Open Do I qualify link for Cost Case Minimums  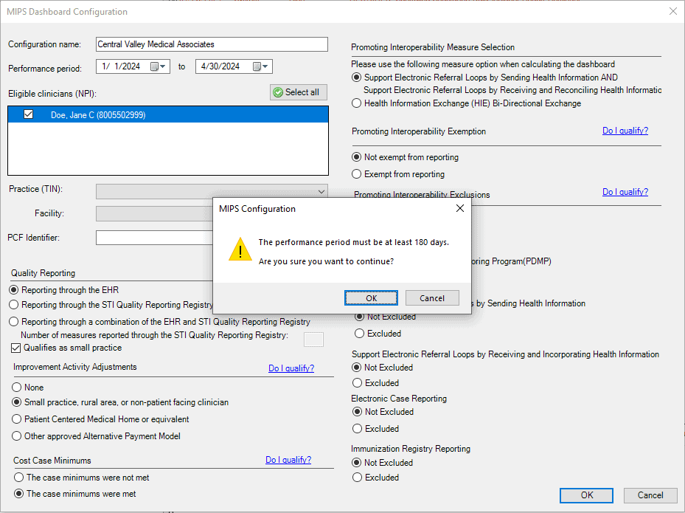point(288,460)
